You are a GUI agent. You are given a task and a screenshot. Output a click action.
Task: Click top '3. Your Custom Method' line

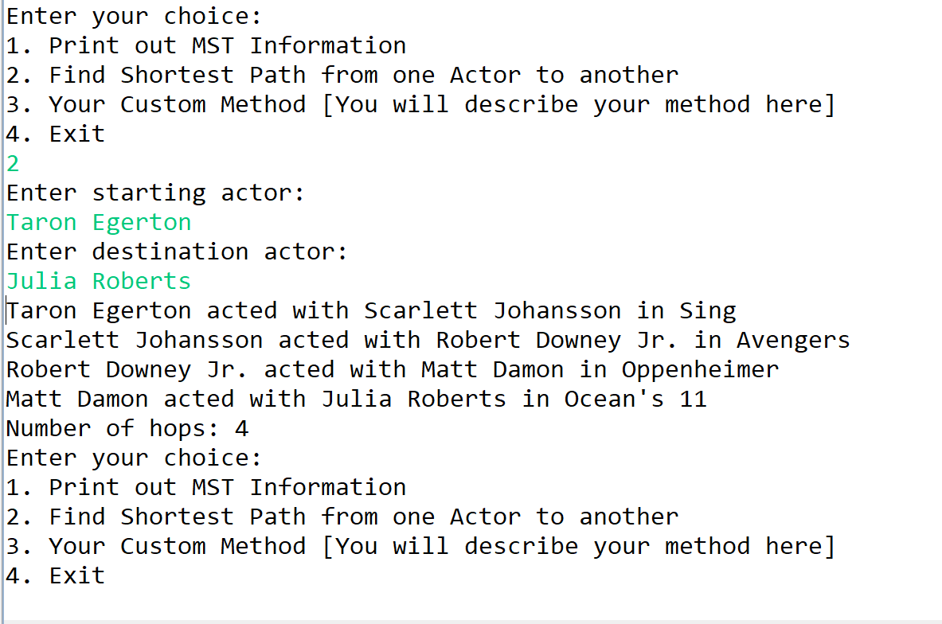[420, 104]
